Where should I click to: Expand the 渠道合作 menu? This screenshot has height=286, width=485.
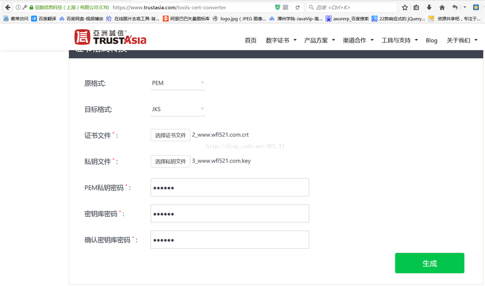(358, 41)
